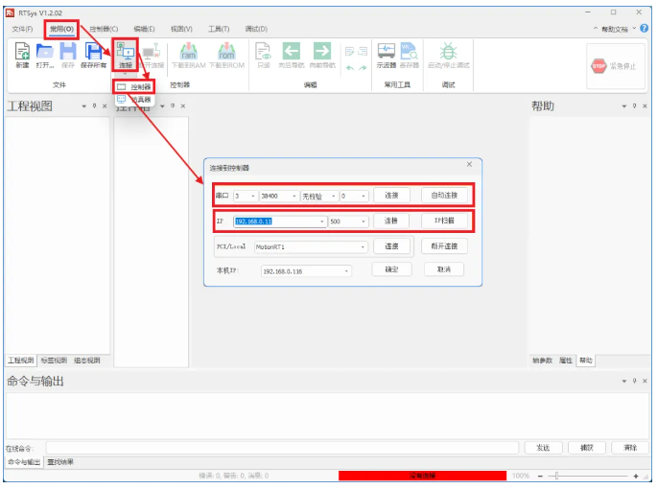Click the 确定 button
This screenshot has height=489, width=658.
(392, 269)
